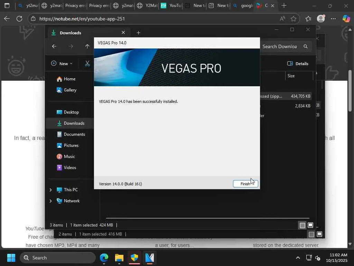Select This PC in the sidebar
This screenshot has height=266, width=354.
click(x=67, y=190)
